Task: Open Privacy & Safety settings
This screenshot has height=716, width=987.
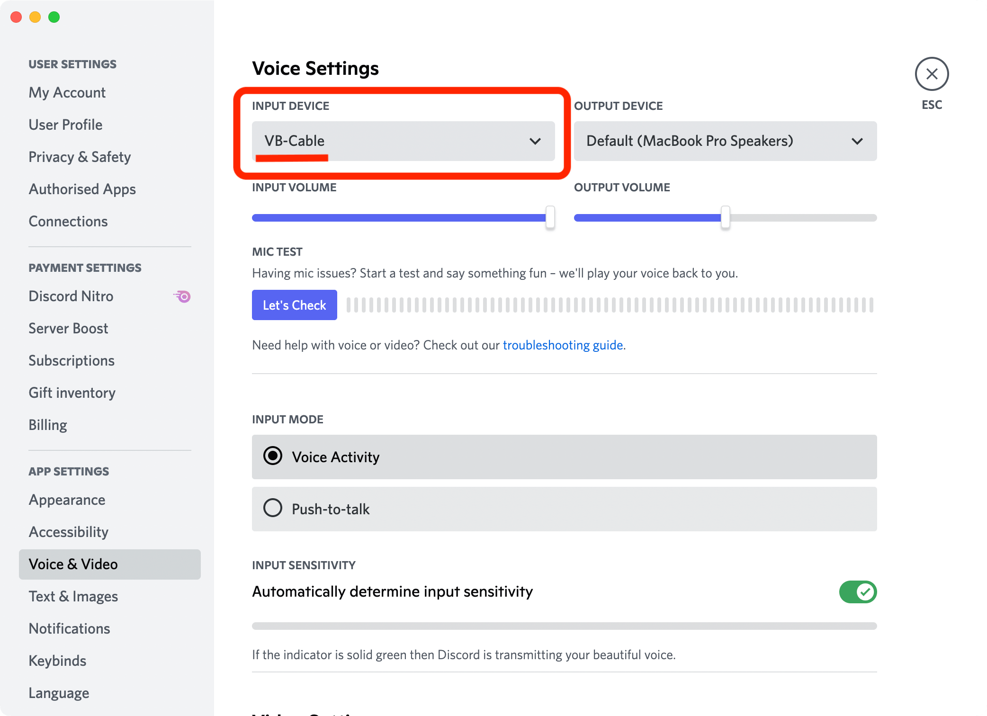Action: point(80,157)
